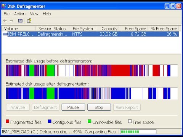The width and height of the screenshot is (183, 137).
Task: Open the Action menu
Action: [x=20, y=14]
